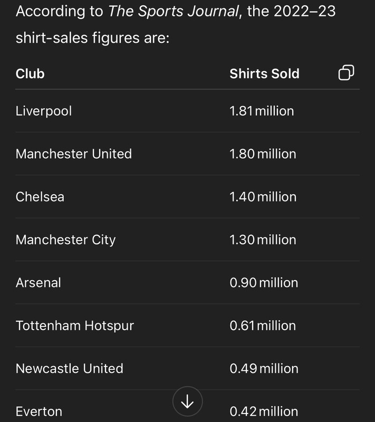Screen dimensions: 375x422
Task: Click the 1.80 million sales value
Action: coord(263,154)
